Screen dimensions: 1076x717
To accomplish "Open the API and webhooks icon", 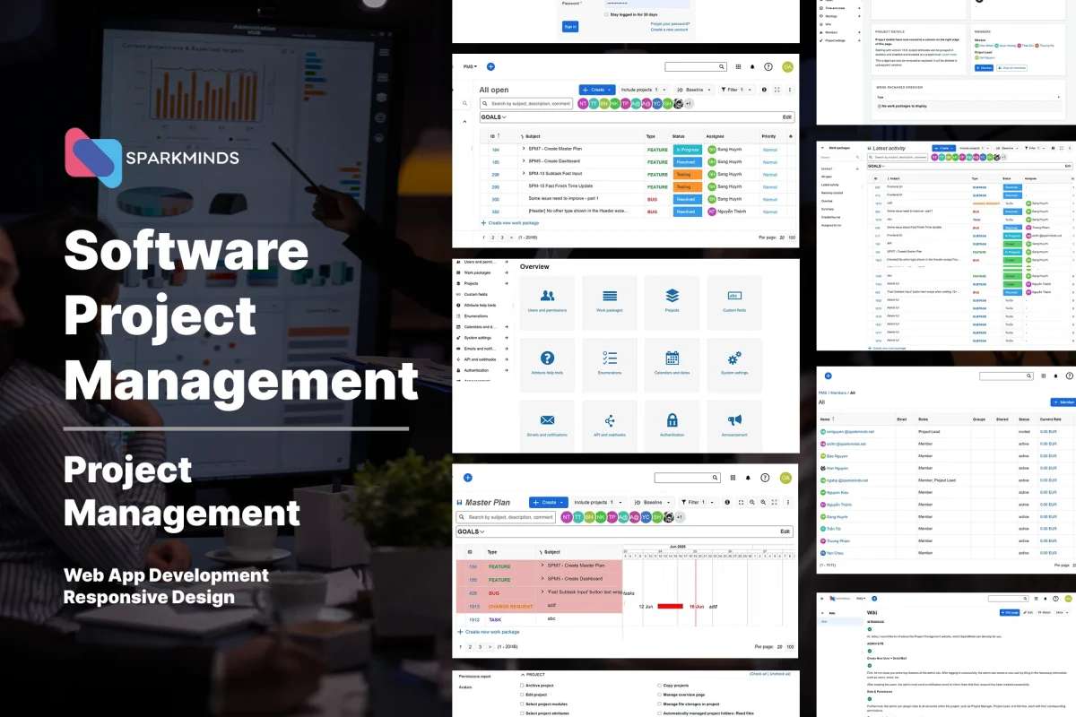I will 610,420.
